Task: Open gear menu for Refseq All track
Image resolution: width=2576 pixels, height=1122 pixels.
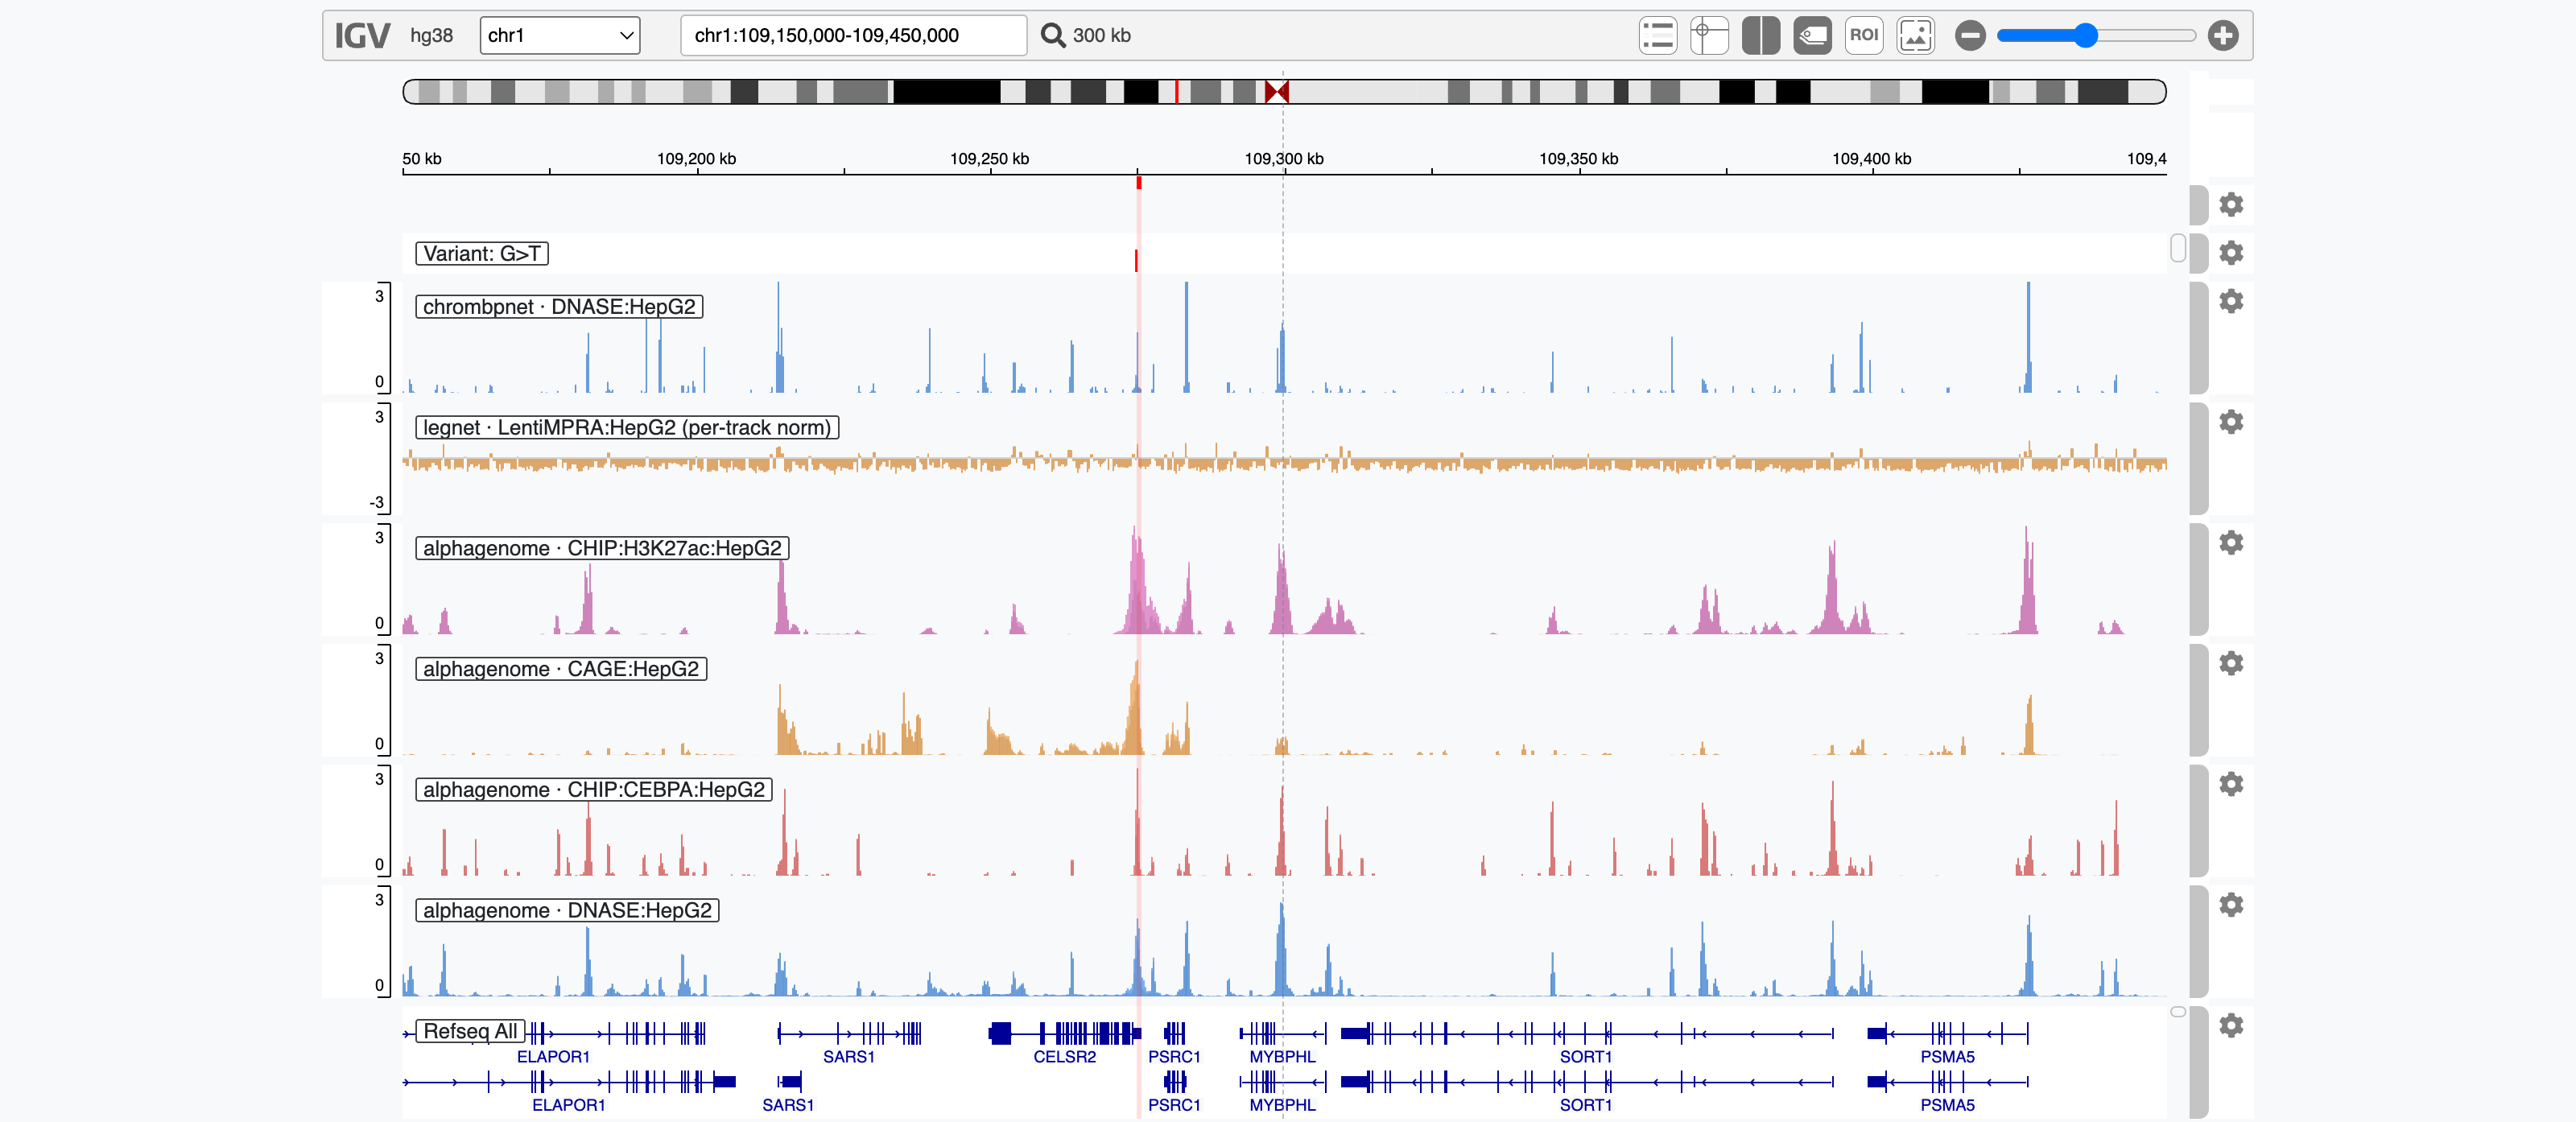Action: coord(2231,1025)
